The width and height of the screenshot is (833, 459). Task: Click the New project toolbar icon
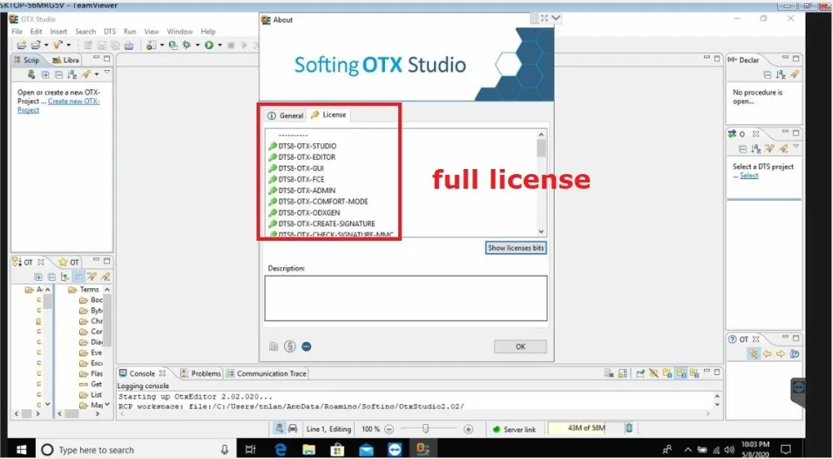click(22, 45)
